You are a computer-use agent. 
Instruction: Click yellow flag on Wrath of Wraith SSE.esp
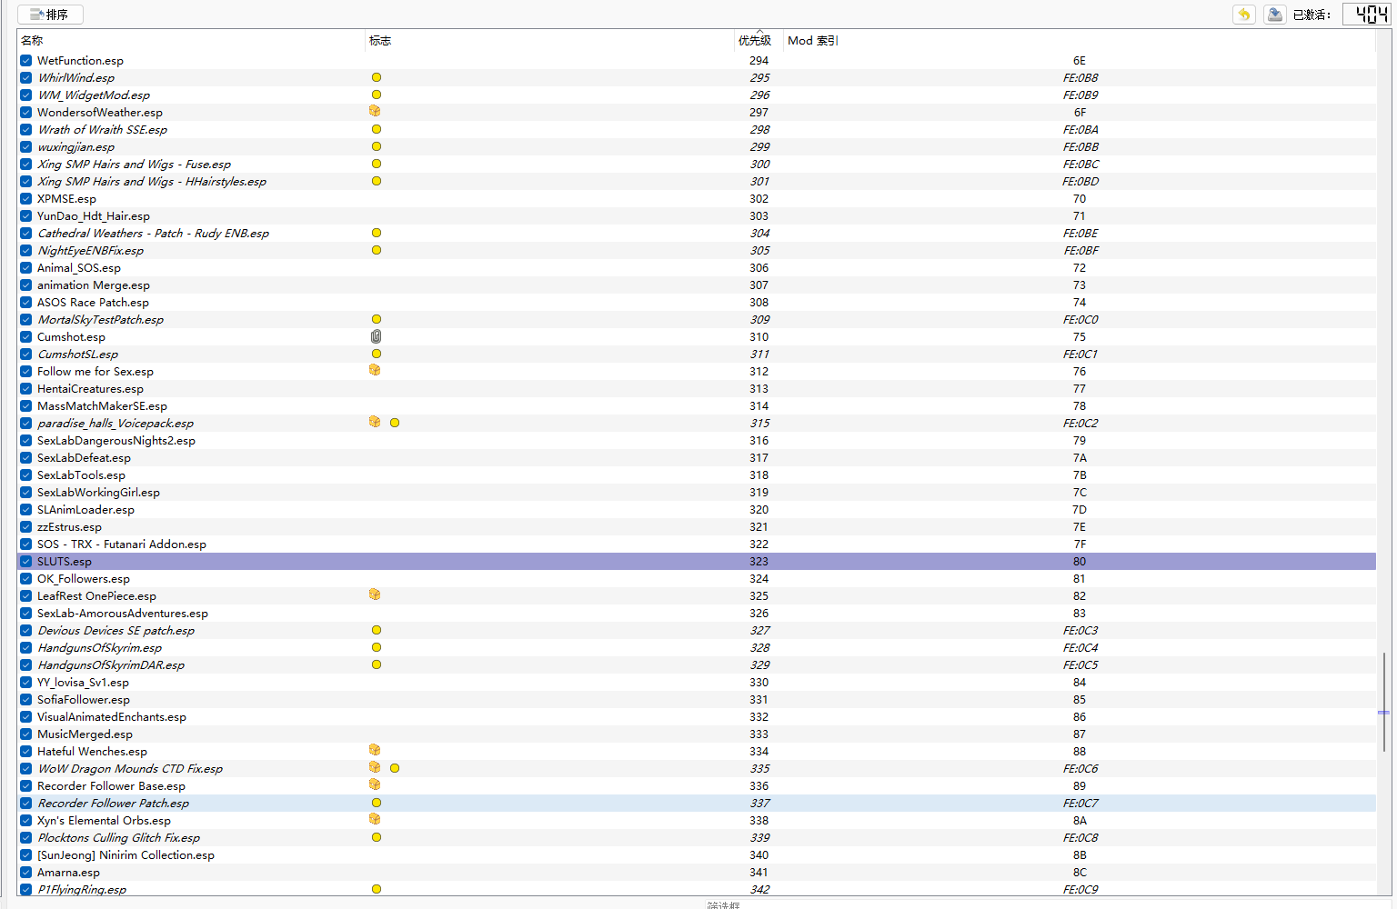377,129
